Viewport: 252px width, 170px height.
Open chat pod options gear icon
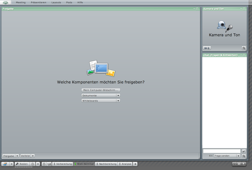pos(244,156)
